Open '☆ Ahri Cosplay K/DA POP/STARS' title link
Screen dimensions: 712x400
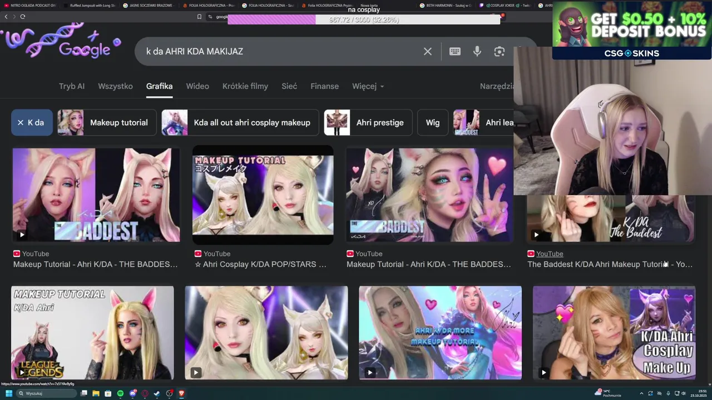[x=260, y=264]
